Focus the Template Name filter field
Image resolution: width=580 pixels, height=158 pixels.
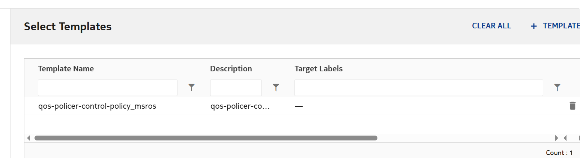108,88
